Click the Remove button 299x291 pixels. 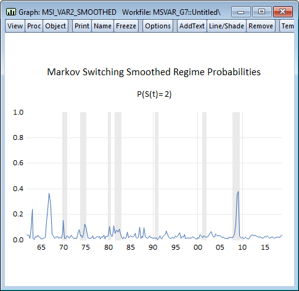[261, 26]
